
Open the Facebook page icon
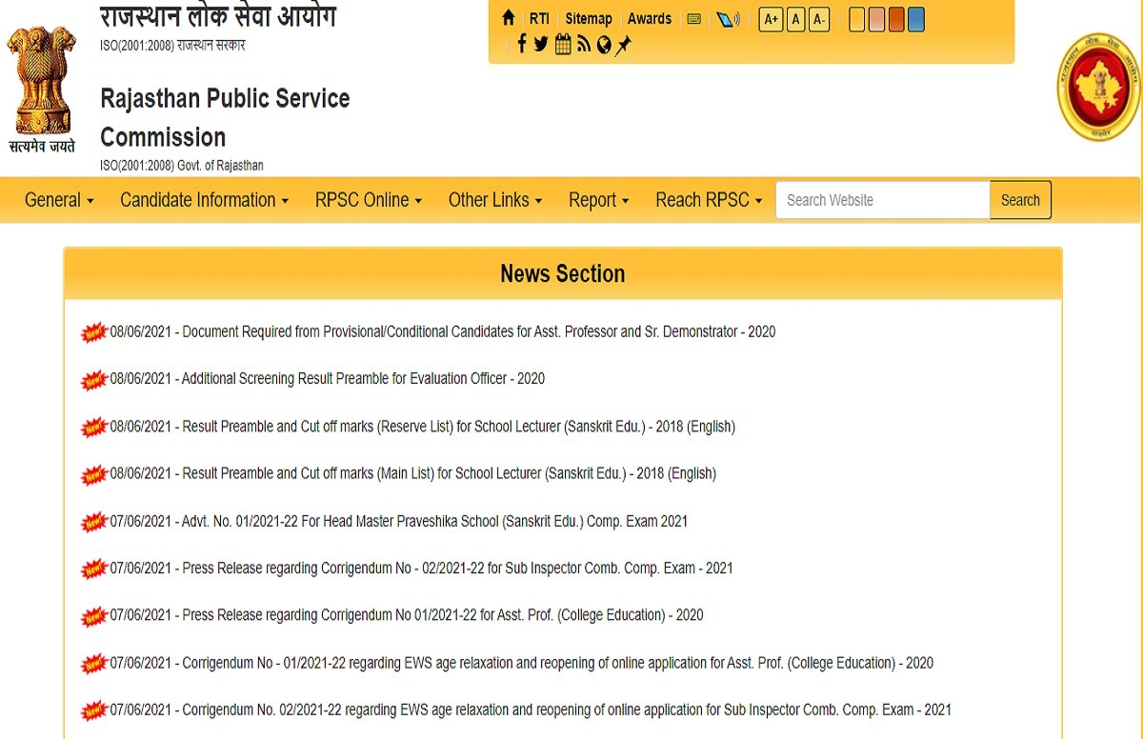point(521,44)
